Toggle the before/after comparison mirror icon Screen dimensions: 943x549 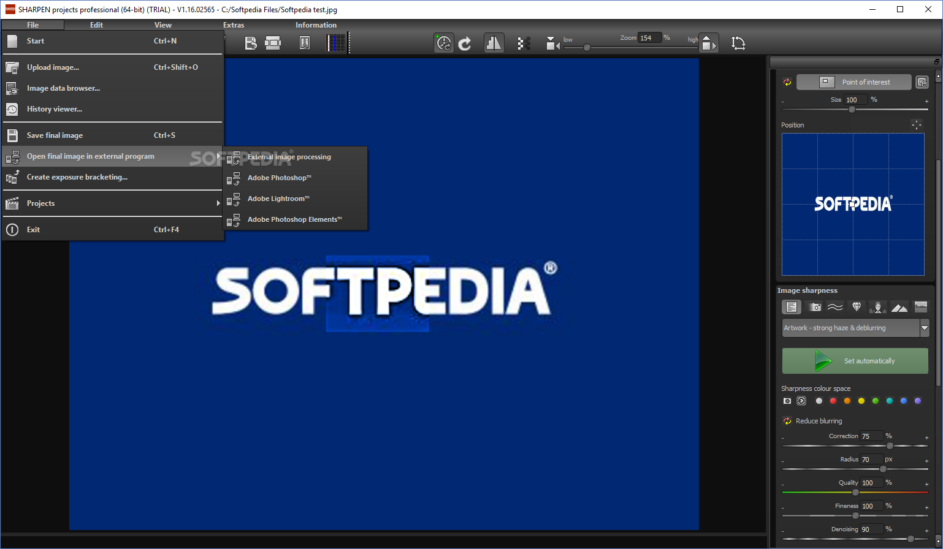tap(494, 43)
